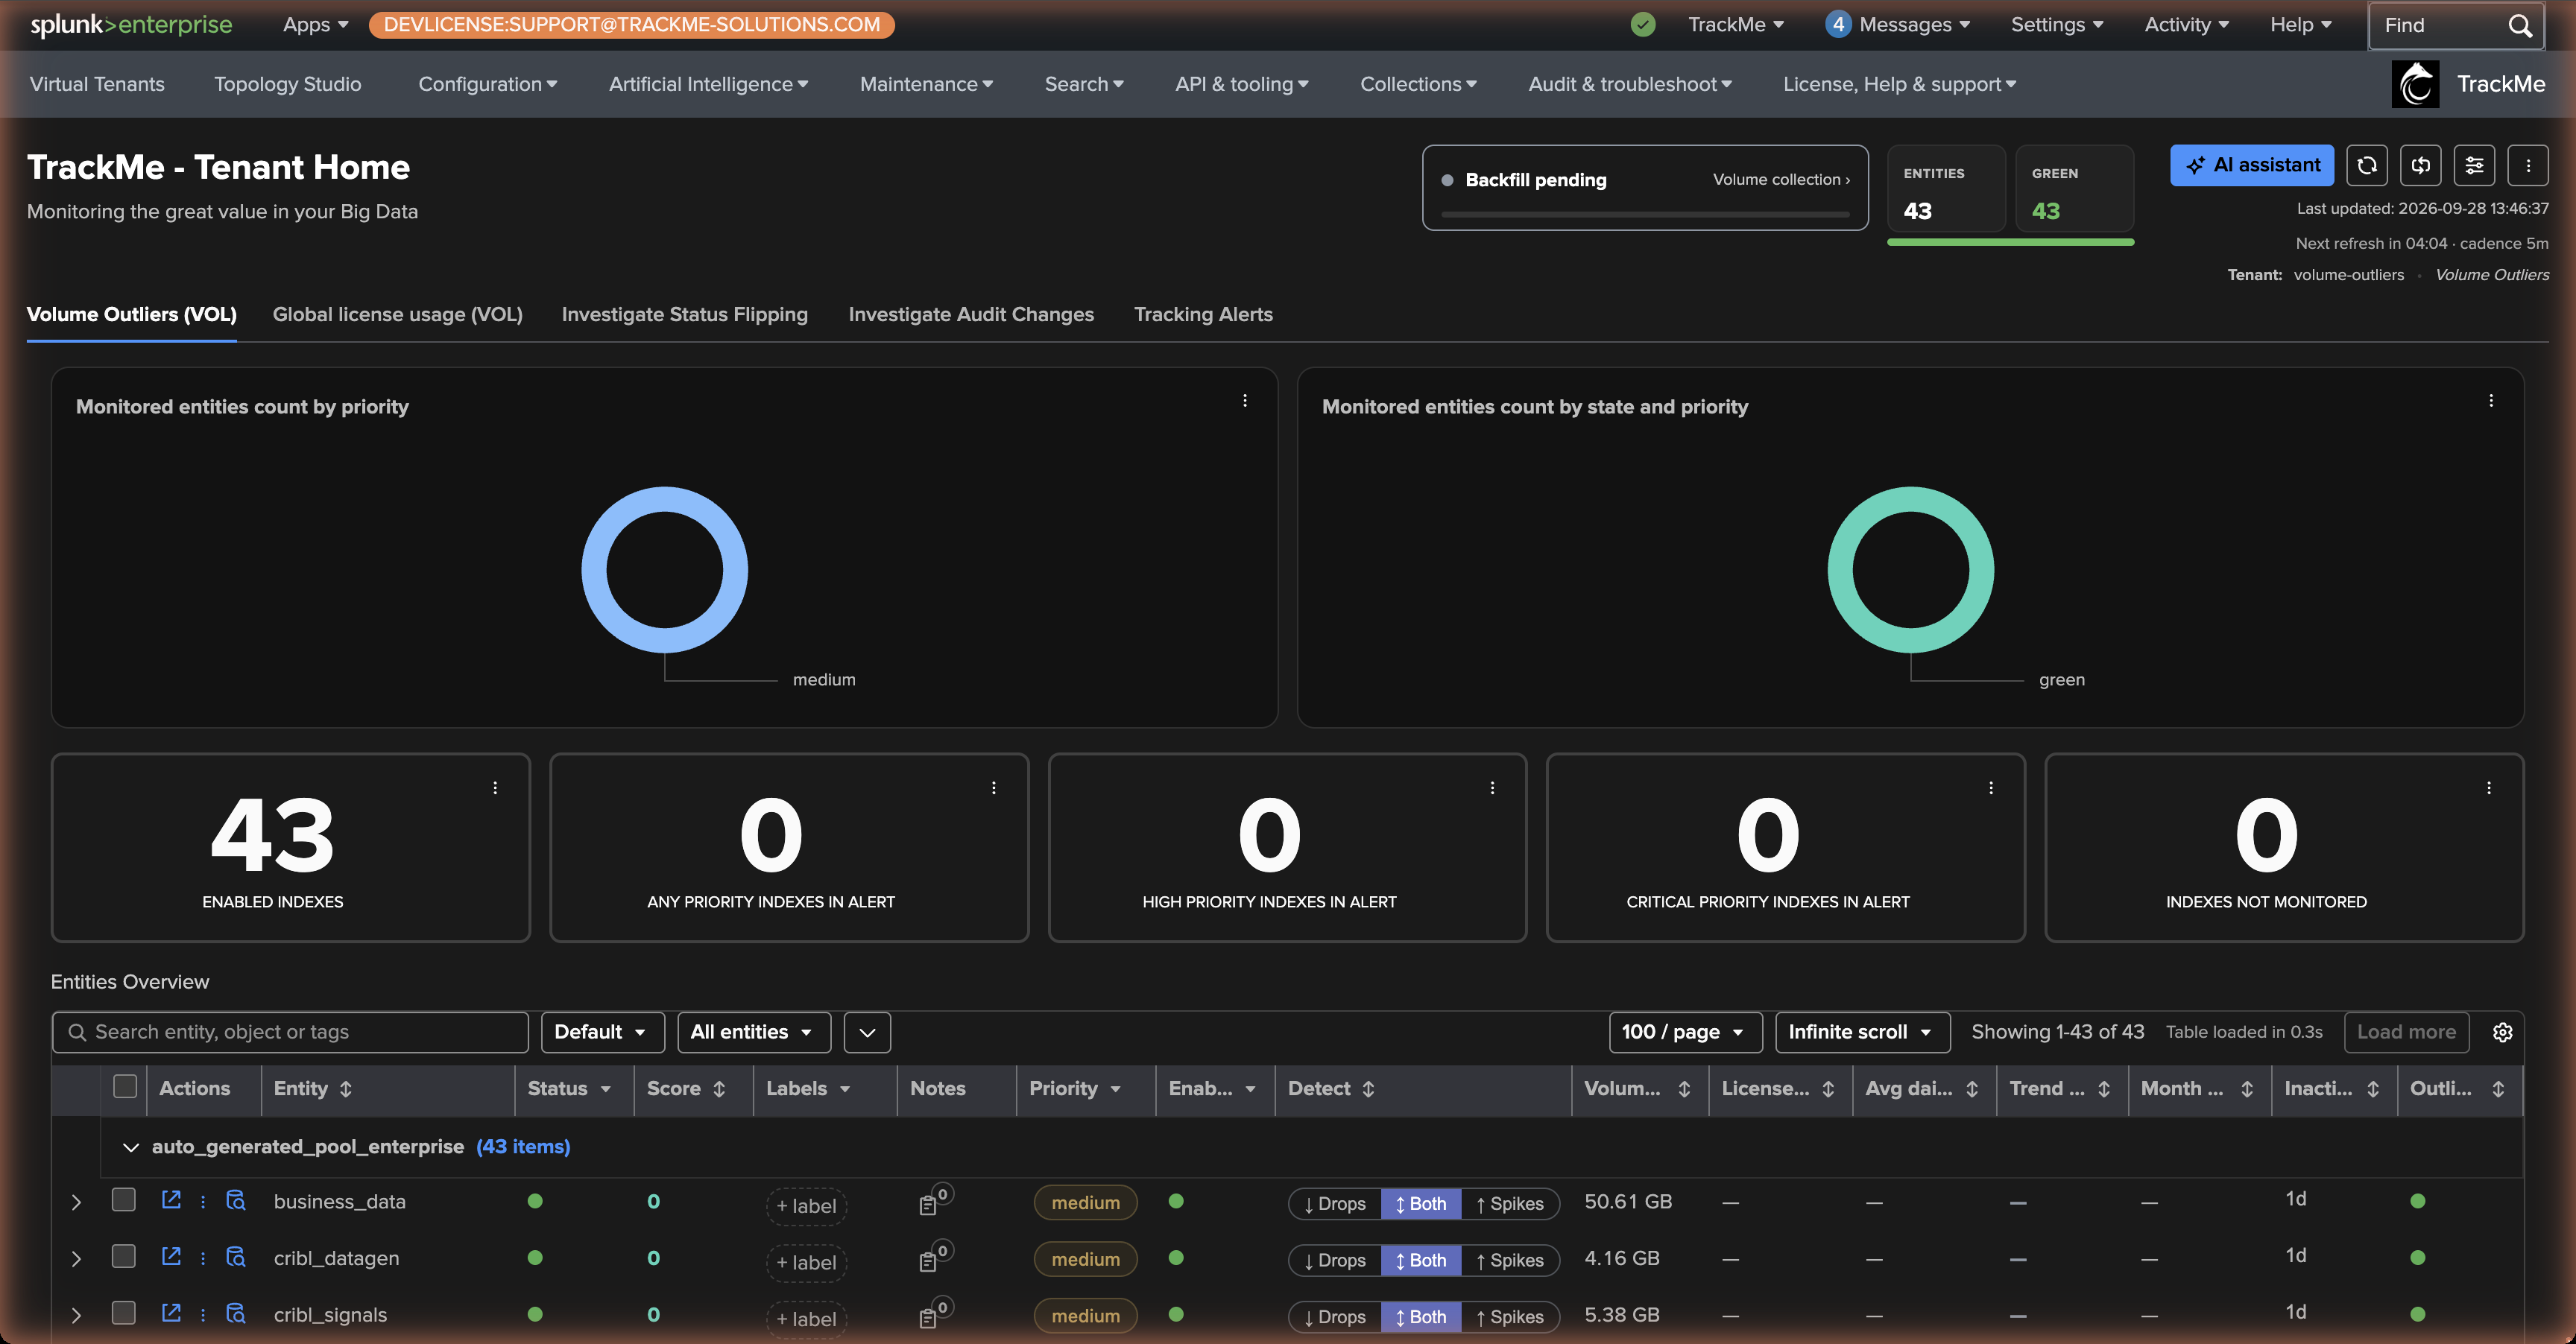This screenshot has width=2576, height=1344.
Task: Collapse the auto_generated_pool_enterprise group
Action: tap(130, 1148)
